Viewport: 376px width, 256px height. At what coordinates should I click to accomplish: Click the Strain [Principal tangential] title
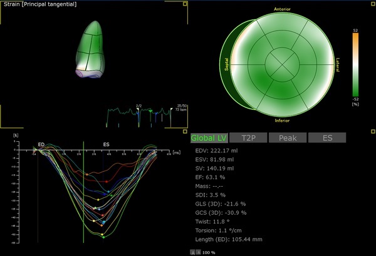pos(39,4)
